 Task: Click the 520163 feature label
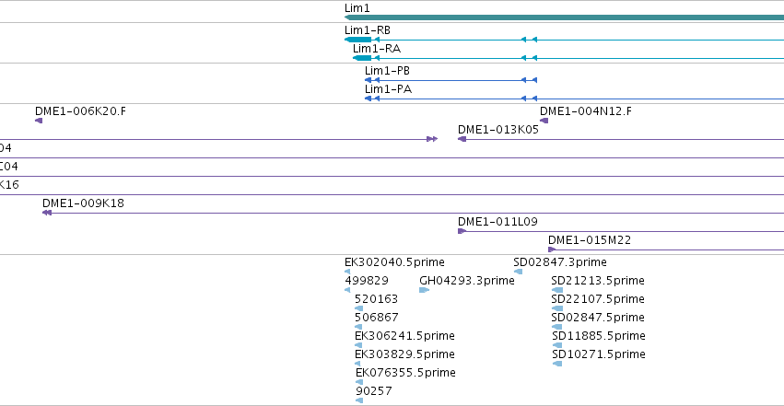click(376, 299)
